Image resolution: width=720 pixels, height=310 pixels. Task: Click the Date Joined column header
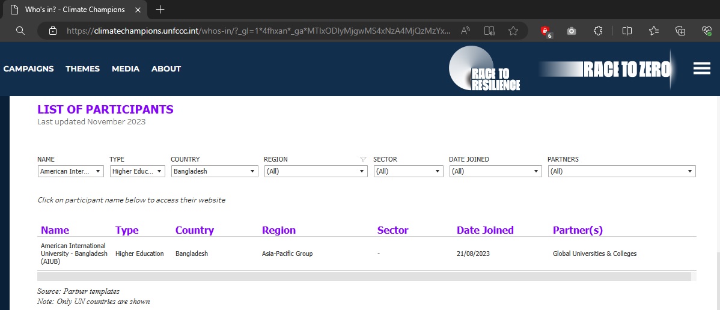[485, 230]
